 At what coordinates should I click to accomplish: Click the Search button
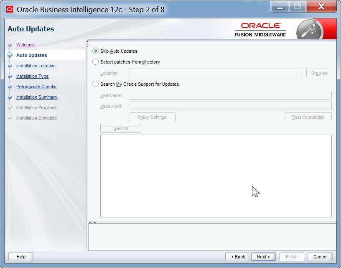tap(121, 128)
